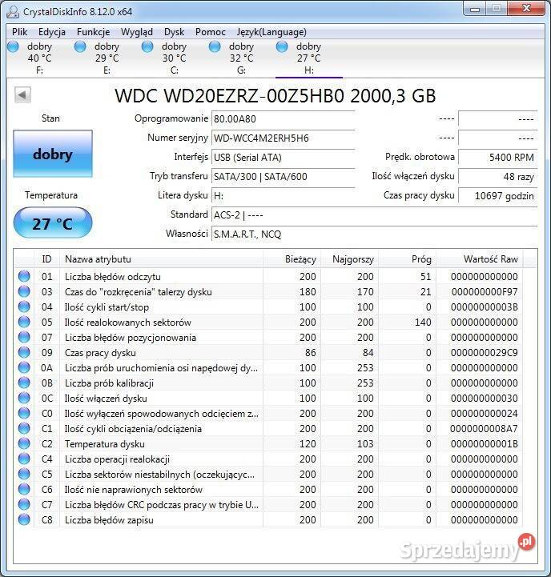The height and width of the screenshot is (577, 551).
Task: Click the rotation speed value 5400 RPM
Action: pyautogui.click(x=498, y=157)
